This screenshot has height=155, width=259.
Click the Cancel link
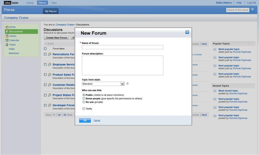click(x=97, y=120)
